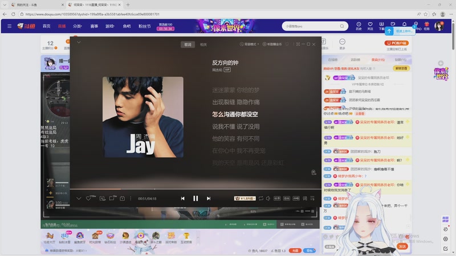Open the user avatar in the header
This screenshot has height=256, width=456.
pos(438,26)
